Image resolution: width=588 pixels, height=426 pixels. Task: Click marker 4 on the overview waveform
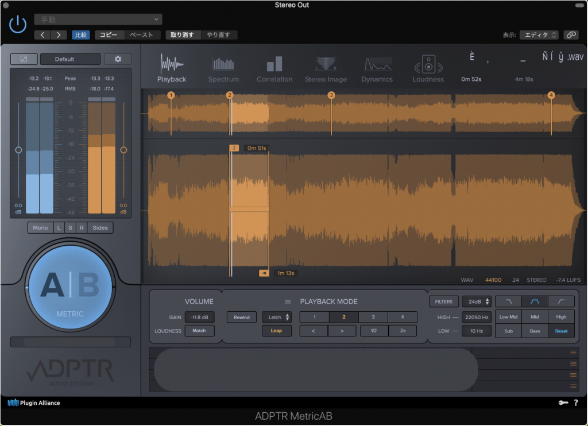coord(551,95)
